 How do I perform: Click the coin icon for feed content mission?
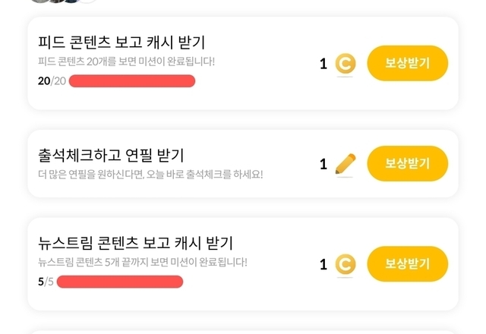pos(346,64)
